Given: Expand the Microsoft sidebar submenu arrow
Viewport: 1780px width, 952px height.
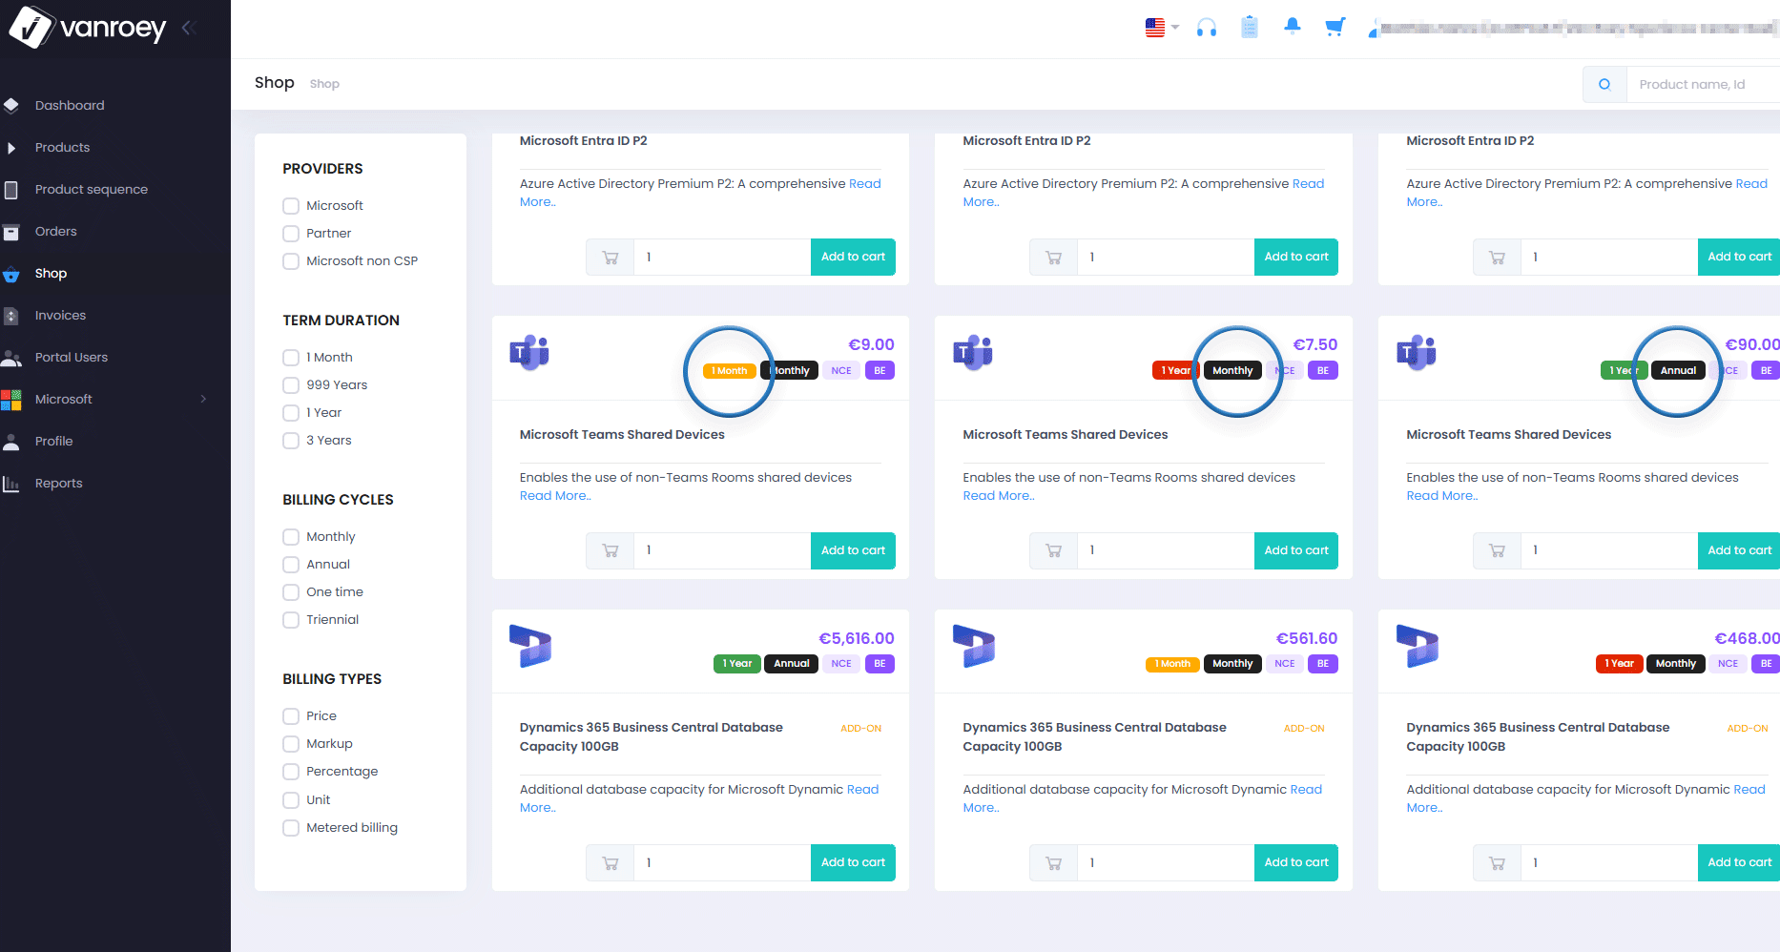Looking at the screenshot, I should pos(203,399).
